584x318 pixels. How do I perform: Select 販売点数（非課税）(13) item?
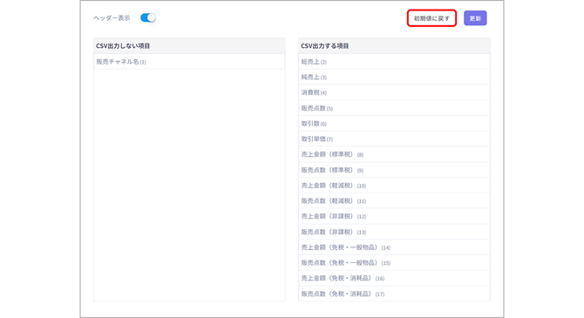(394, 232)
